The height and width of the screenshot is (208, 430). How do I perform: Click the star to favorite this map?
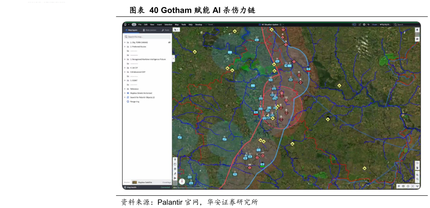280,25
